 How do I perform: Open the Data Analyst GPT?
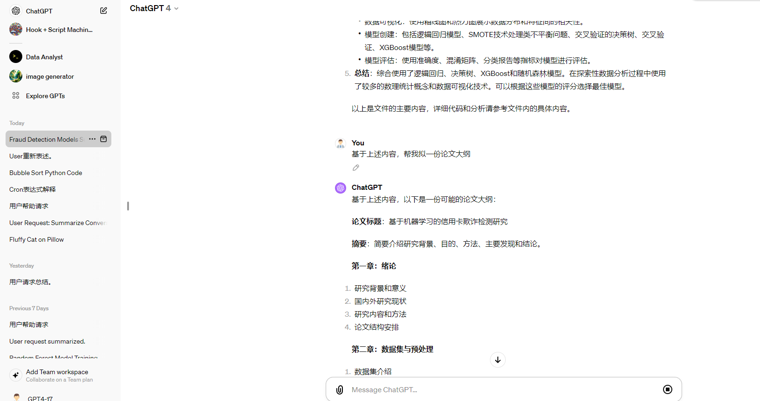(59, 57)
